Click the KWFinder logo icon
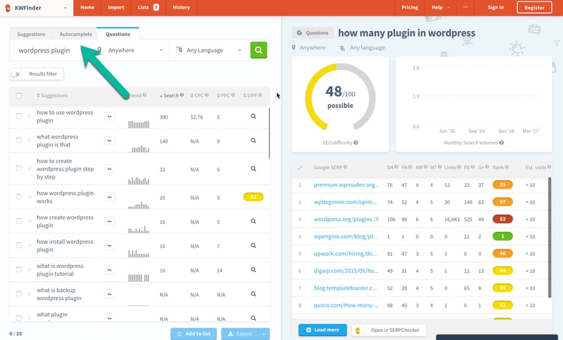 [x=8, y=7]
